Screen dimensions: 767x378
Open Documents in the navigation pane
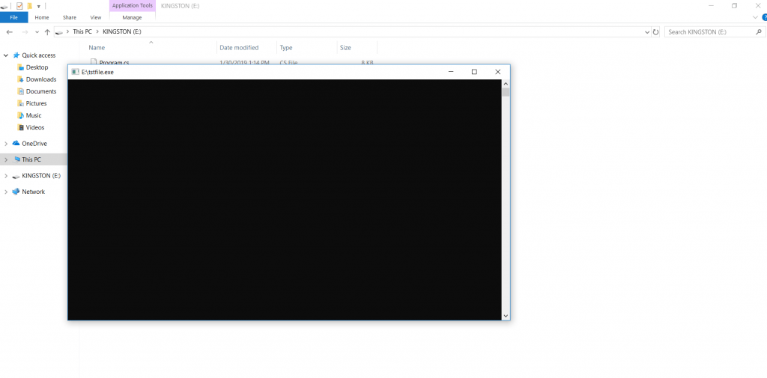pyautogui.click(x=41, y=91)
